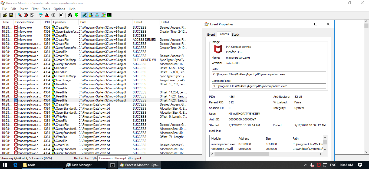
Task: Click the green Jump To Object arrow
Action: coord(76,15)
